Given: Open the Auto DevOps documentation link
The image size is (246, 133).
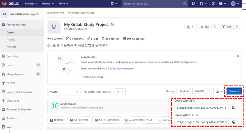Looking at the screenshot, I should (x=118, y=69).
